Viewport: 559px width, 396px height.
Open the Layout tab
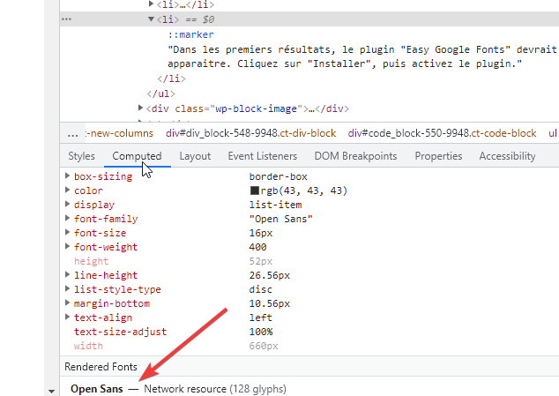[x=195, y=156]
